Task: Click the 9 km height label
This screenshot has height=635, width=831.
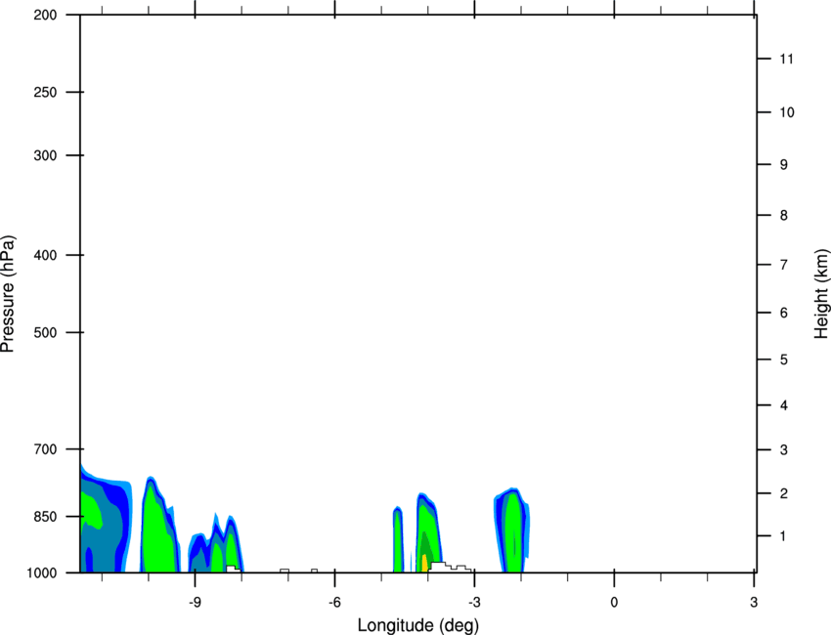Action: coord(783,165)
